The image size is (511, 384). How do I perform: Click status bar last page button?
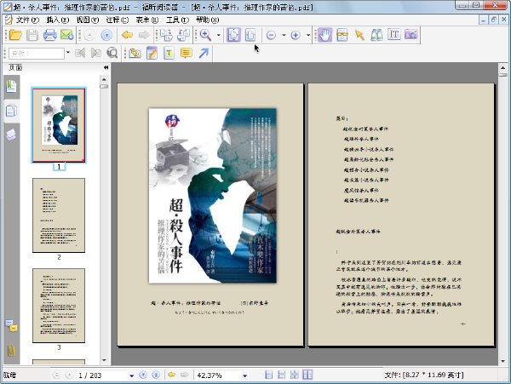156,375
